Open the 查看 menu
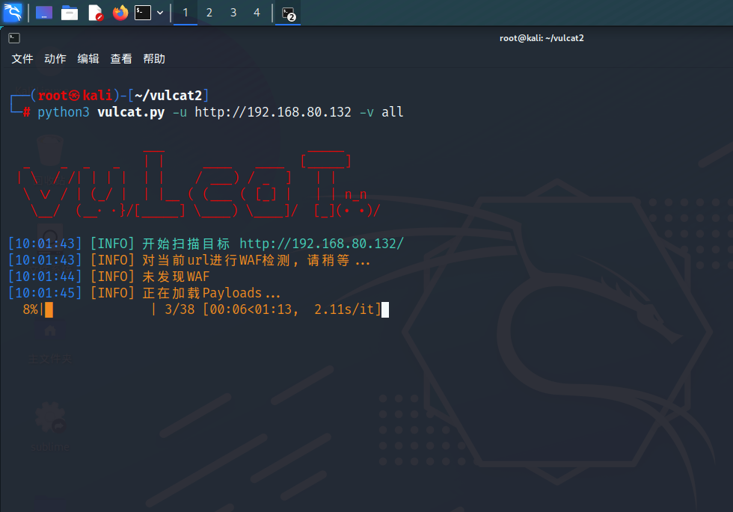The image size is (733, 512). [121, 59]
